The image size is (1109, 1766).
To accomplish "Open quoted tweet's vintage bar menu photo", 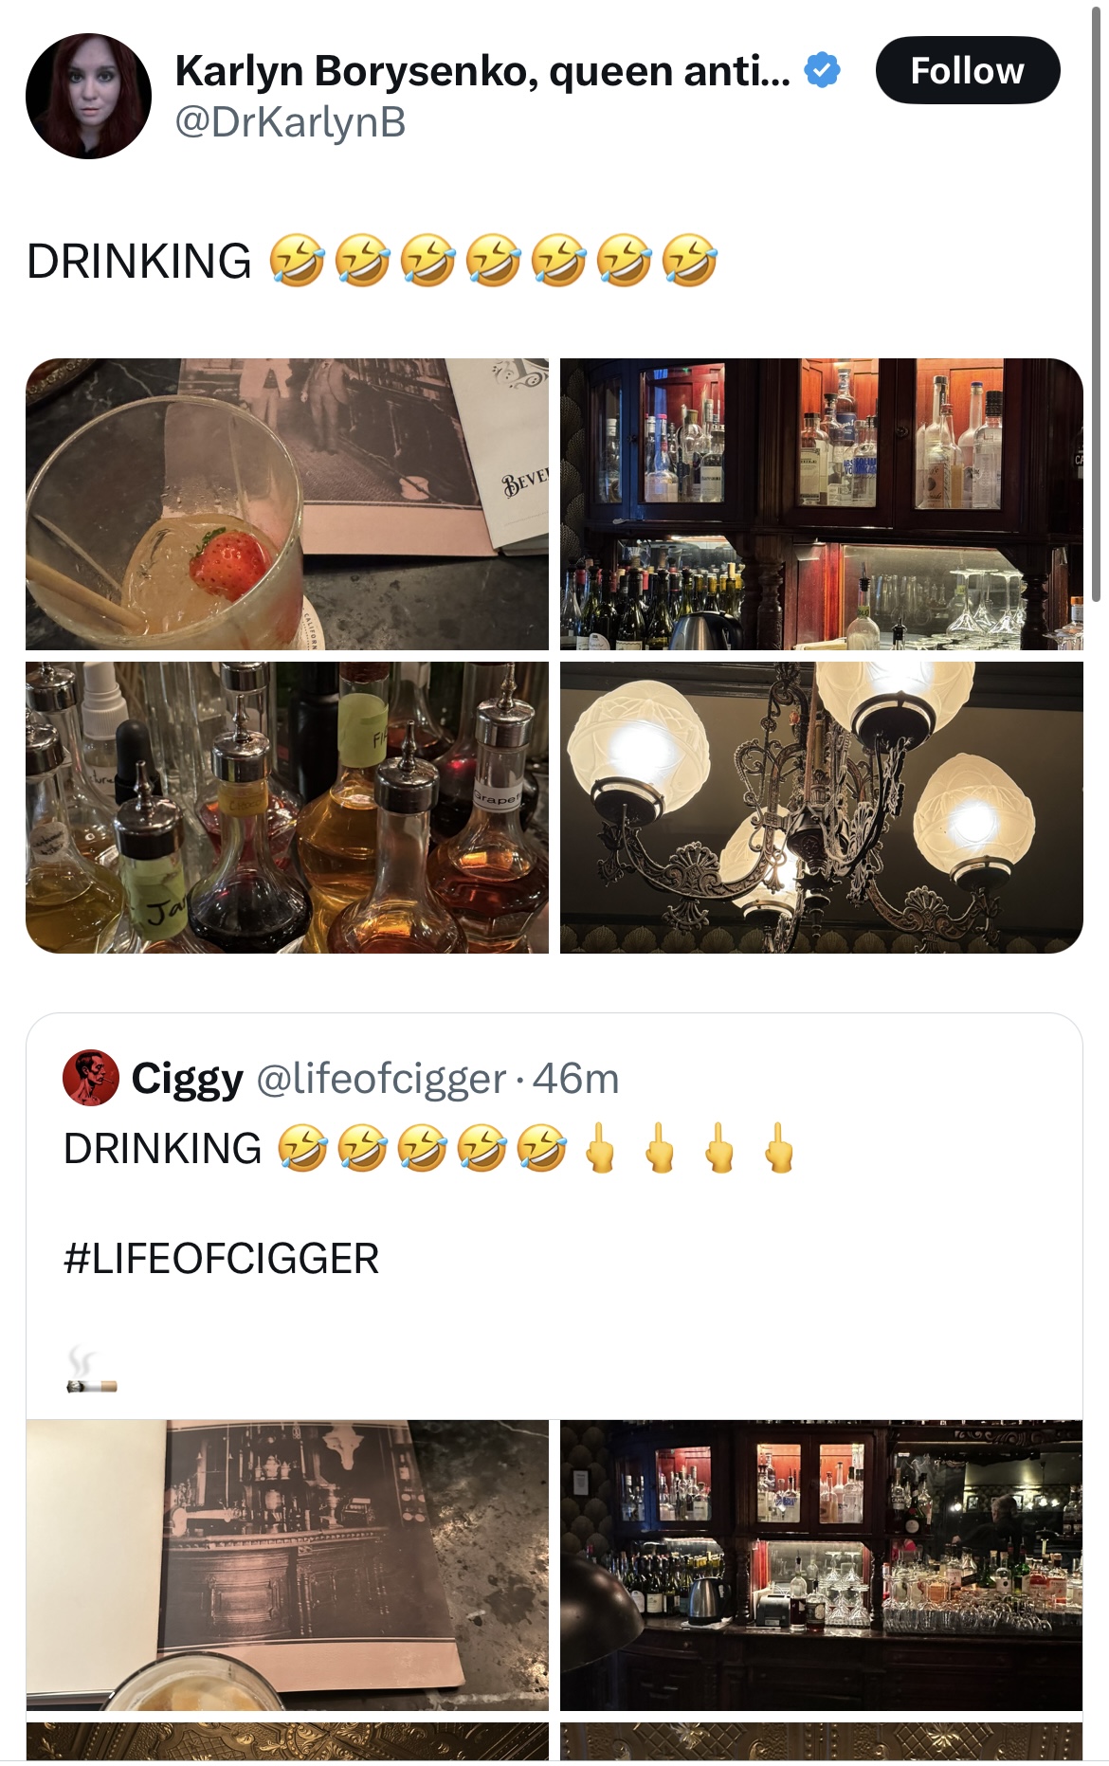I will [x=287, y=1565].
